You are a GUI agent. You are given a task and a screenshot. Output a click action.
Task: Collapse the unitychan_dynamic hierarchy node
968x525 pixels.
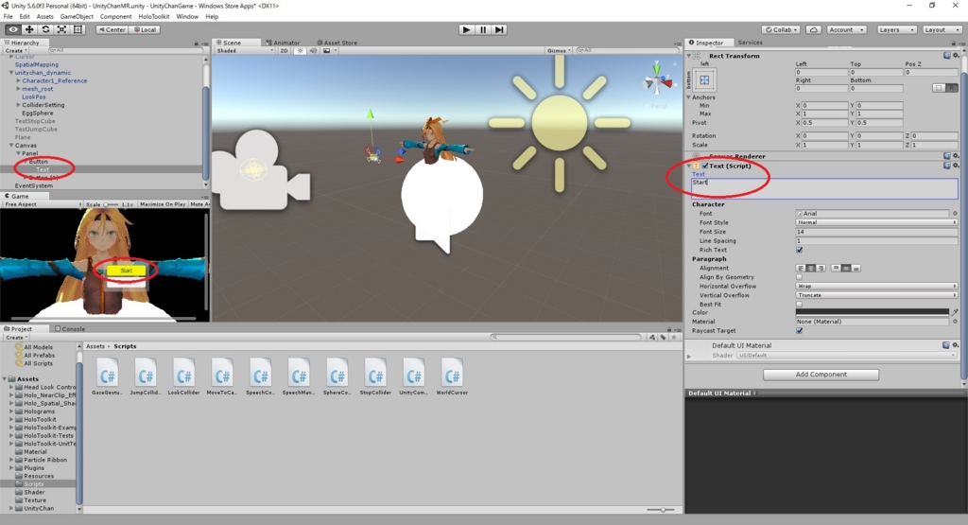pos(11,73)
